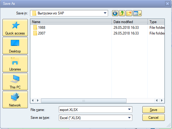
Task: Go to Desktop location
Action: click(x=15, y=46)
